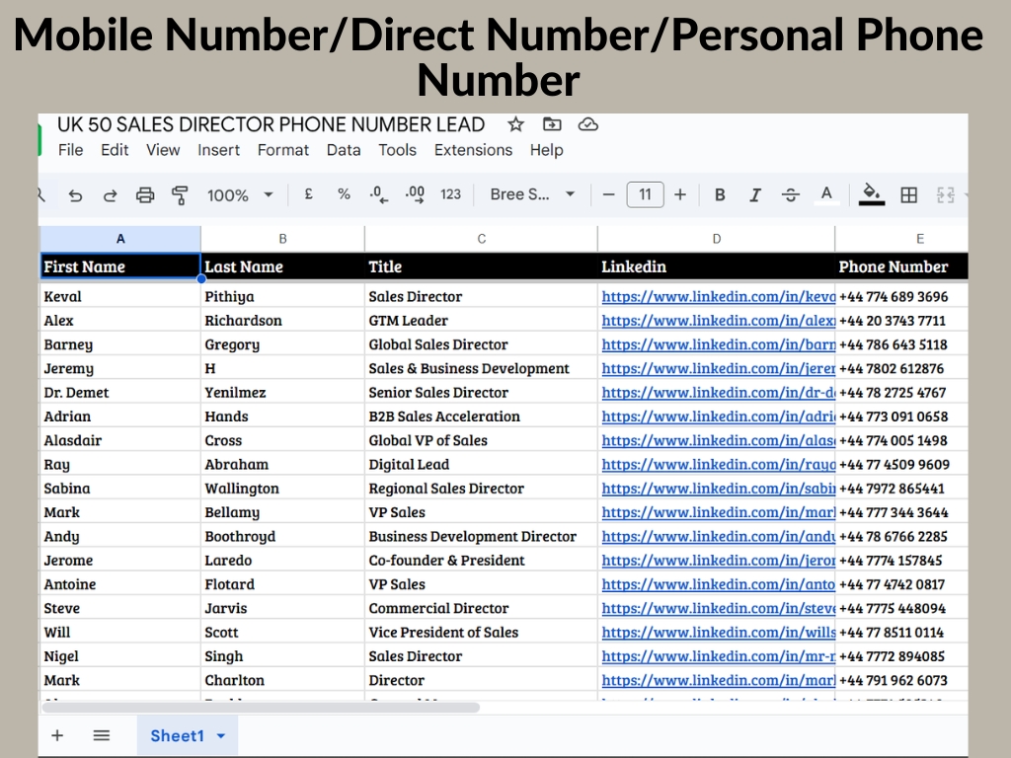The height and width of the screenshot is (758, 1011).
Task: Format as percent
Action: [344, 194]
